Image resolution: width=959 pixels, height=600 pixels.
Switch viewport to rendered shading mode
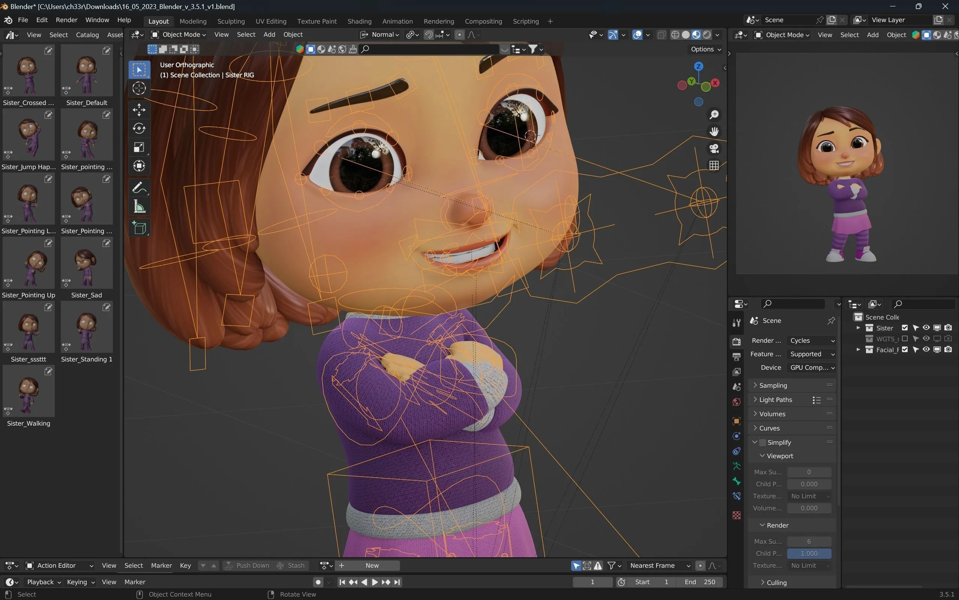706,35
